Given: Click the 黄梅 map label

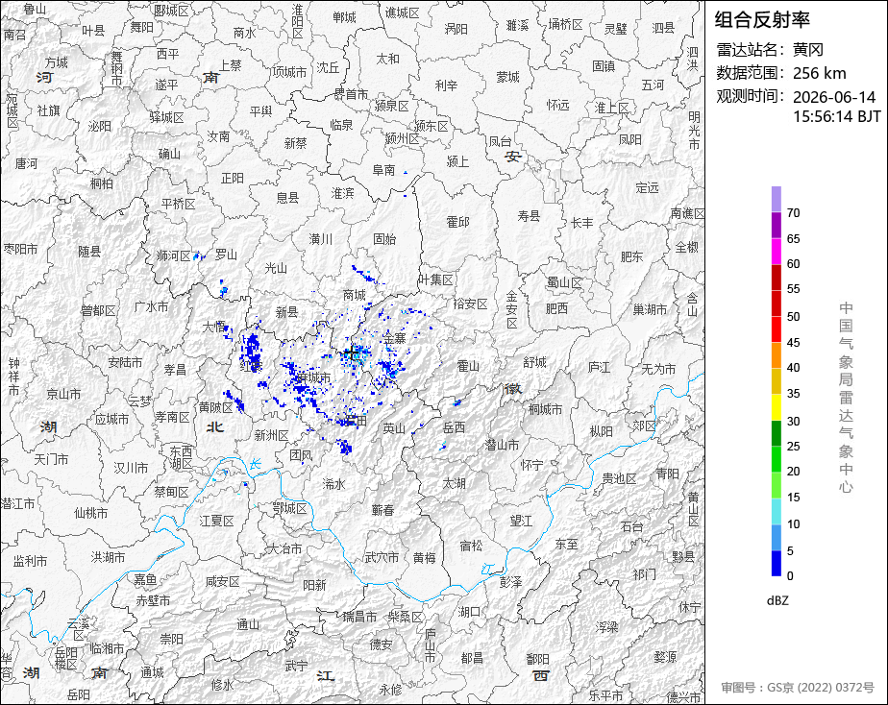Looking at the screenshot, I should click(424, 558).
